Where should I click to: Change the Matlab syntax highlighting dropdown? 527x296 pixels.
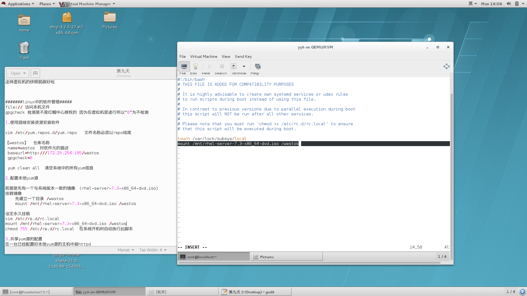coord(126,250)
